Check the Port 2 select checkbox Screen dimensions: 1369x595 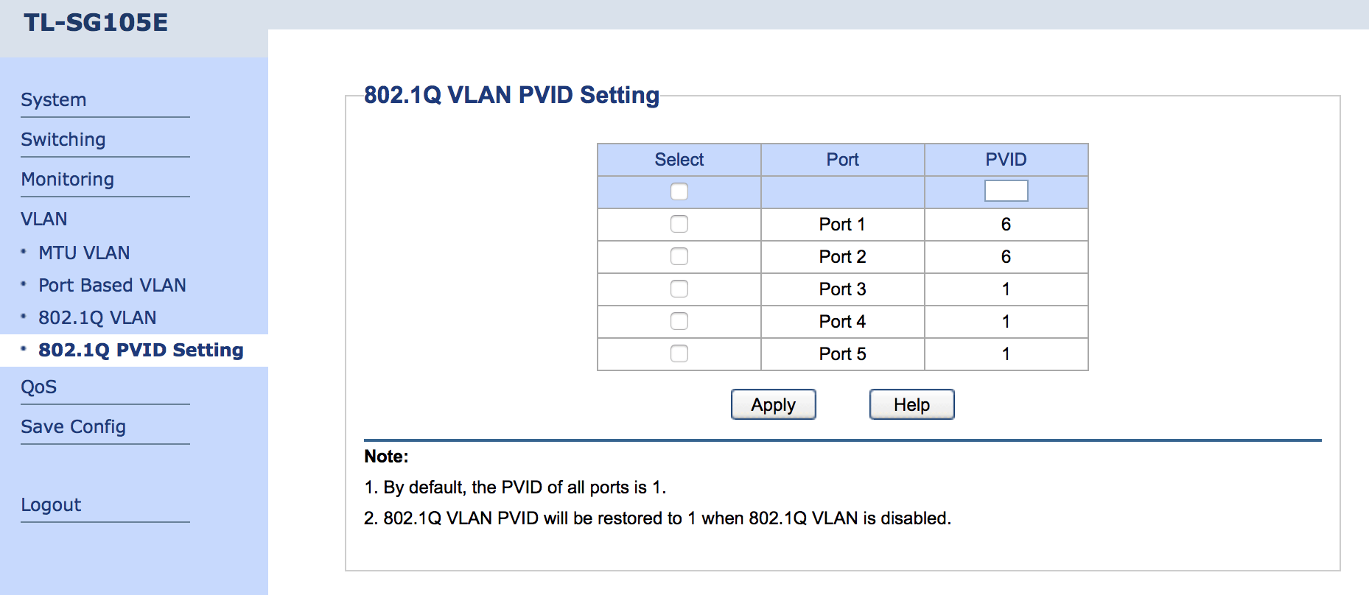tap(679, 256)
